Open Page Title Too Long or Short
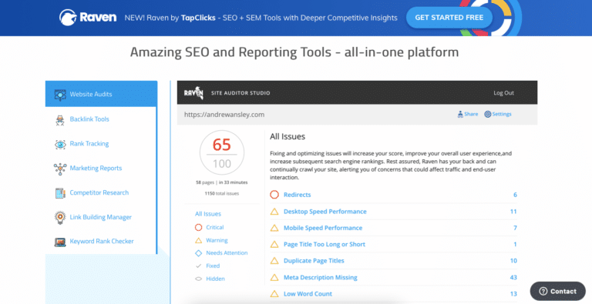592x304 pixels. [x=325, y=245]
